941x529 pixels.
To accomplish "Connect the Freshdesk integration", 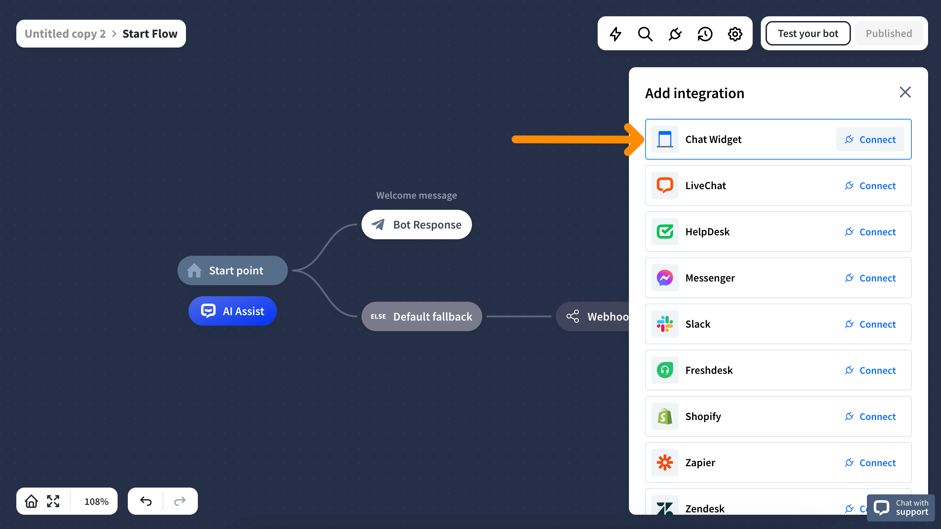I will click(870, 370).
